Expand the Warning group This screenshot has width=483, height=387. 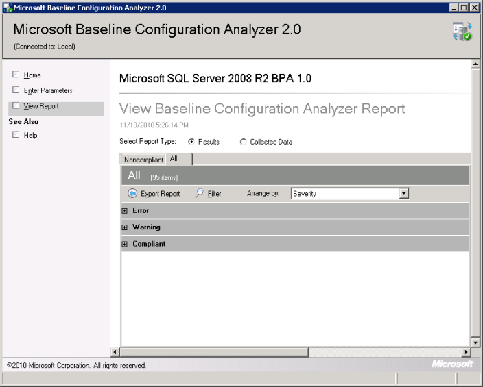tap(124, 227)
